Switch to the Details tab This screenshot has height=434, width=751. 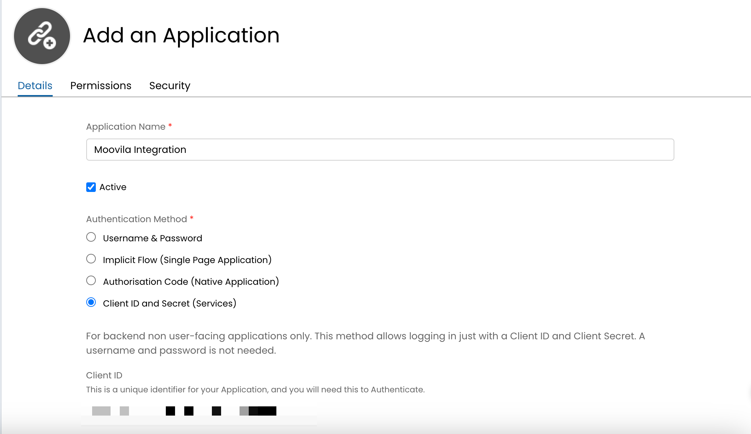coord(35,86)
